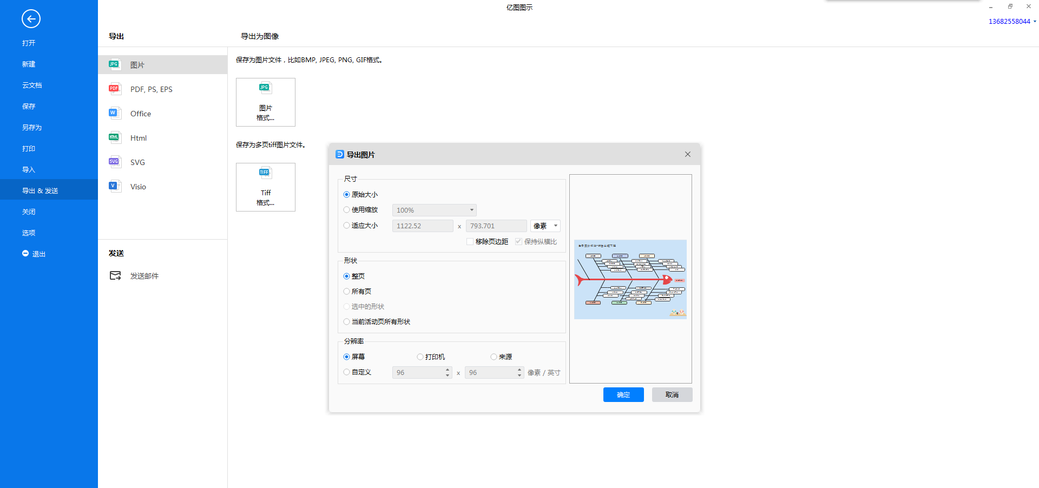
Task: Open the Tiff 格式 export tile
Action: [x=265, y=187]
